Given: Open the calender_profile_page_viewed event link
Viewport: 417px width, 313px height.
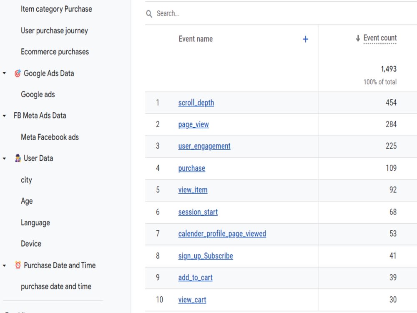Looking at the screenshot, I should [x=222, y=234].
